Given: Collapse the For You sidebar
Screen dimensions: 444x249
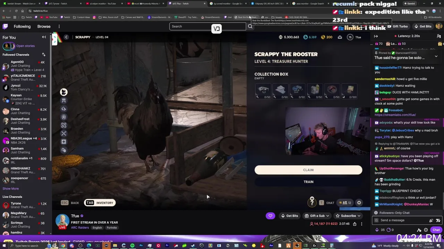Looking at the screenshot, I should (44, 37).
